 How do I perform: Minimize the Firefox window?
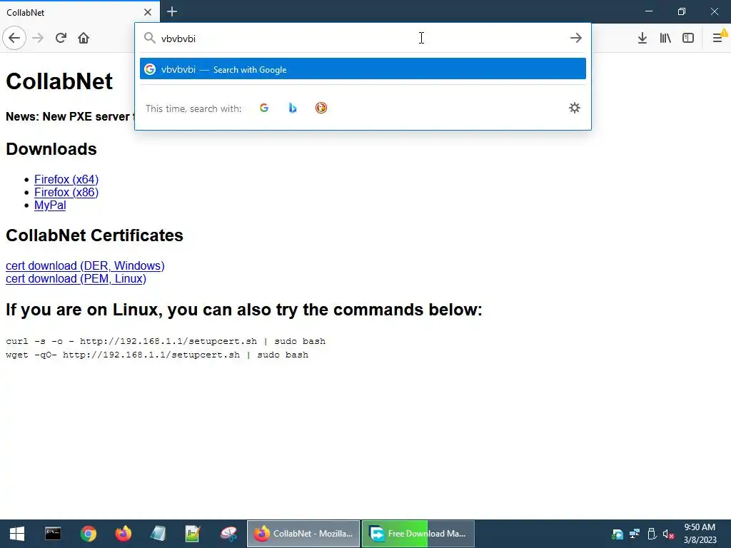pos(649,11)
